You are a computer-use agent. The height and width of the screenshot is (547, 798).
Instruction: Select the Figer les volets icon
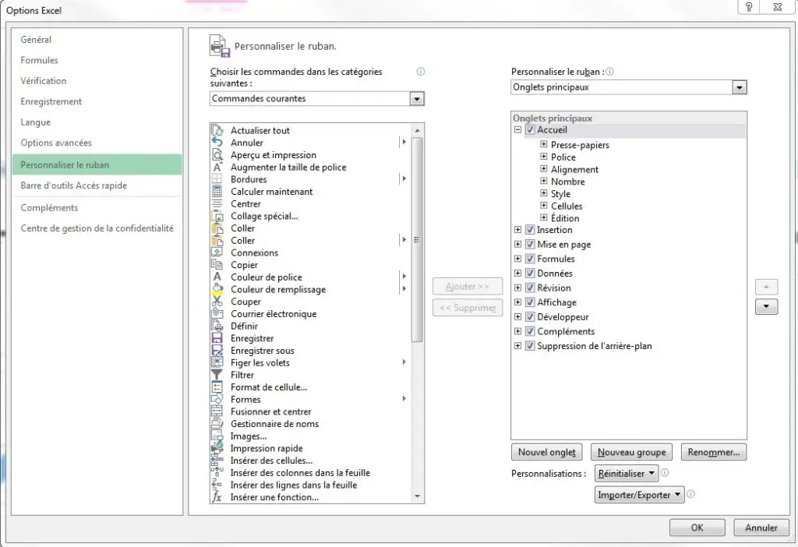(x=217, y=363)
